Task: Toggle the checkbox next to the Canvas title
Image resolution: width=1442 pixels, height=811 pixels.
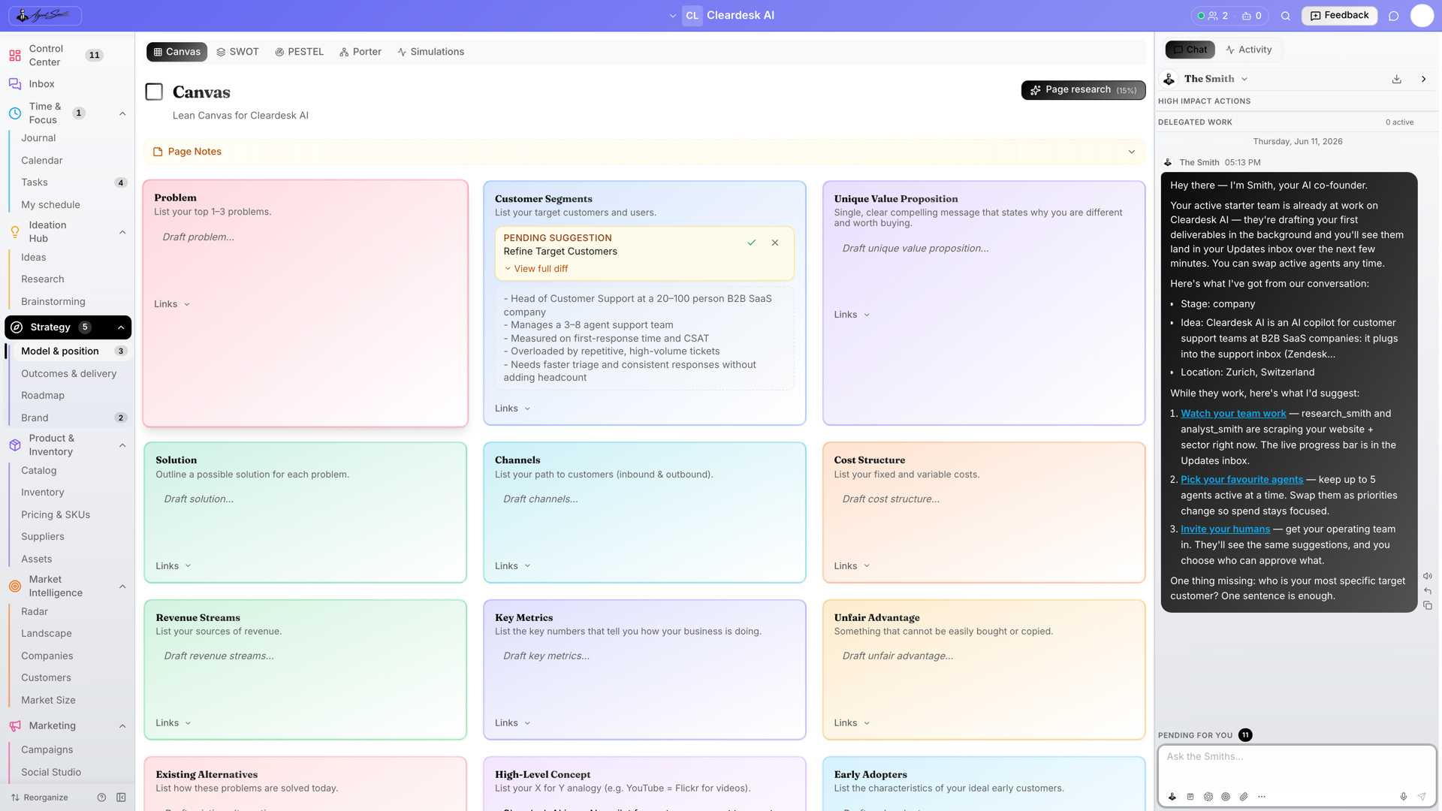Action: click(x=154, y=92)
